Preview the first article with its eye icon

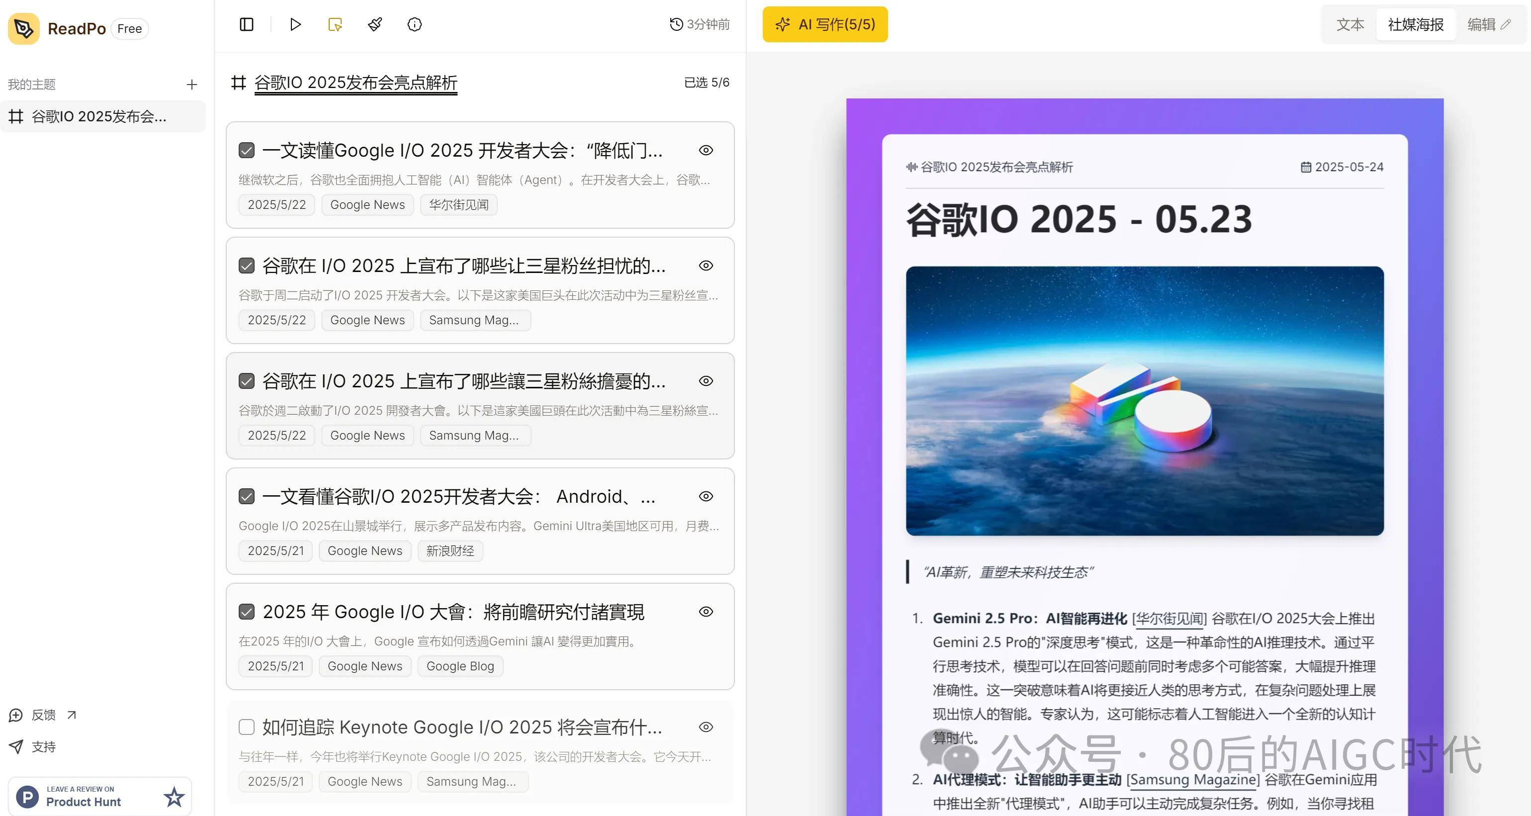pyautogui.click(x=706, y=150)
